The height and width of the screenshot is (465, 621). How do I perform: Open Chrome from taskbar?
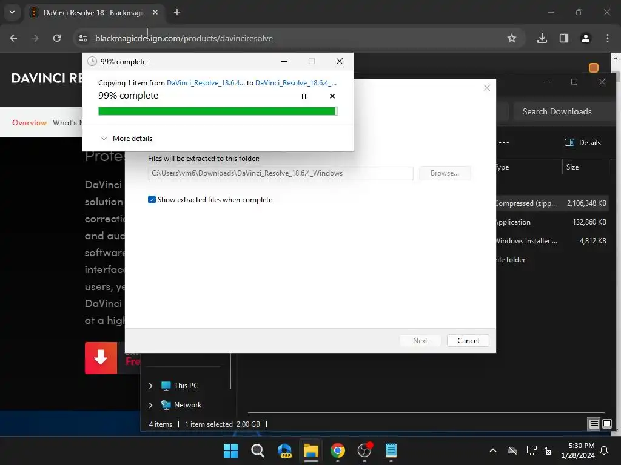[x=338, y=450]
